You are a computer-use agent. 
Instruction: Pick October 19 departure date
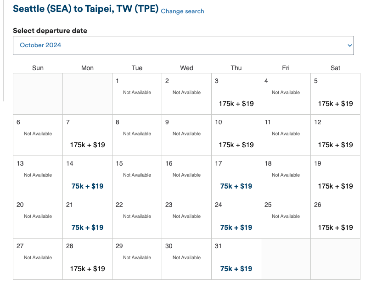coord(335,186)
